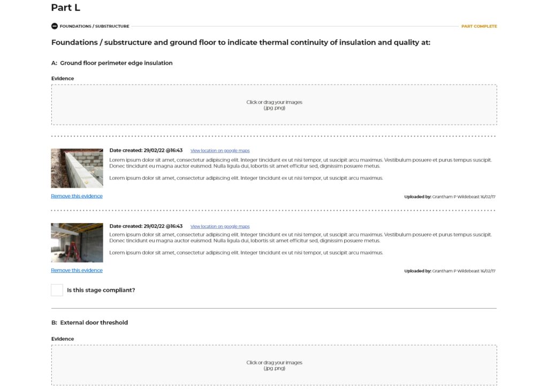Viewport: 548px width, 390px height.
Task: View second evidence location on Google Maps
Action: tap(220, 226)
